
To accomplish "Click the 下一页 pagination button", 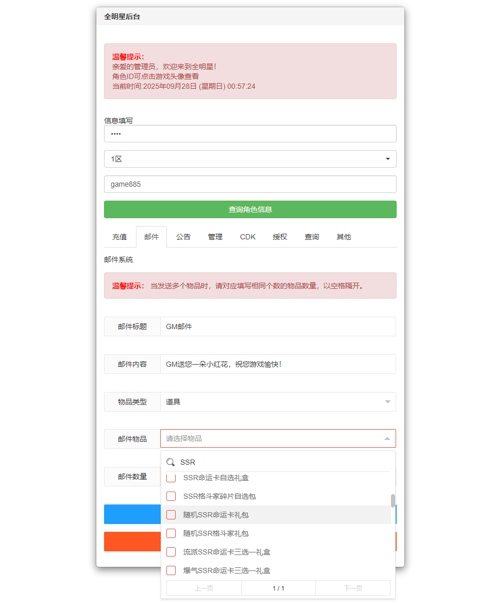I will (x=353, y=588).
